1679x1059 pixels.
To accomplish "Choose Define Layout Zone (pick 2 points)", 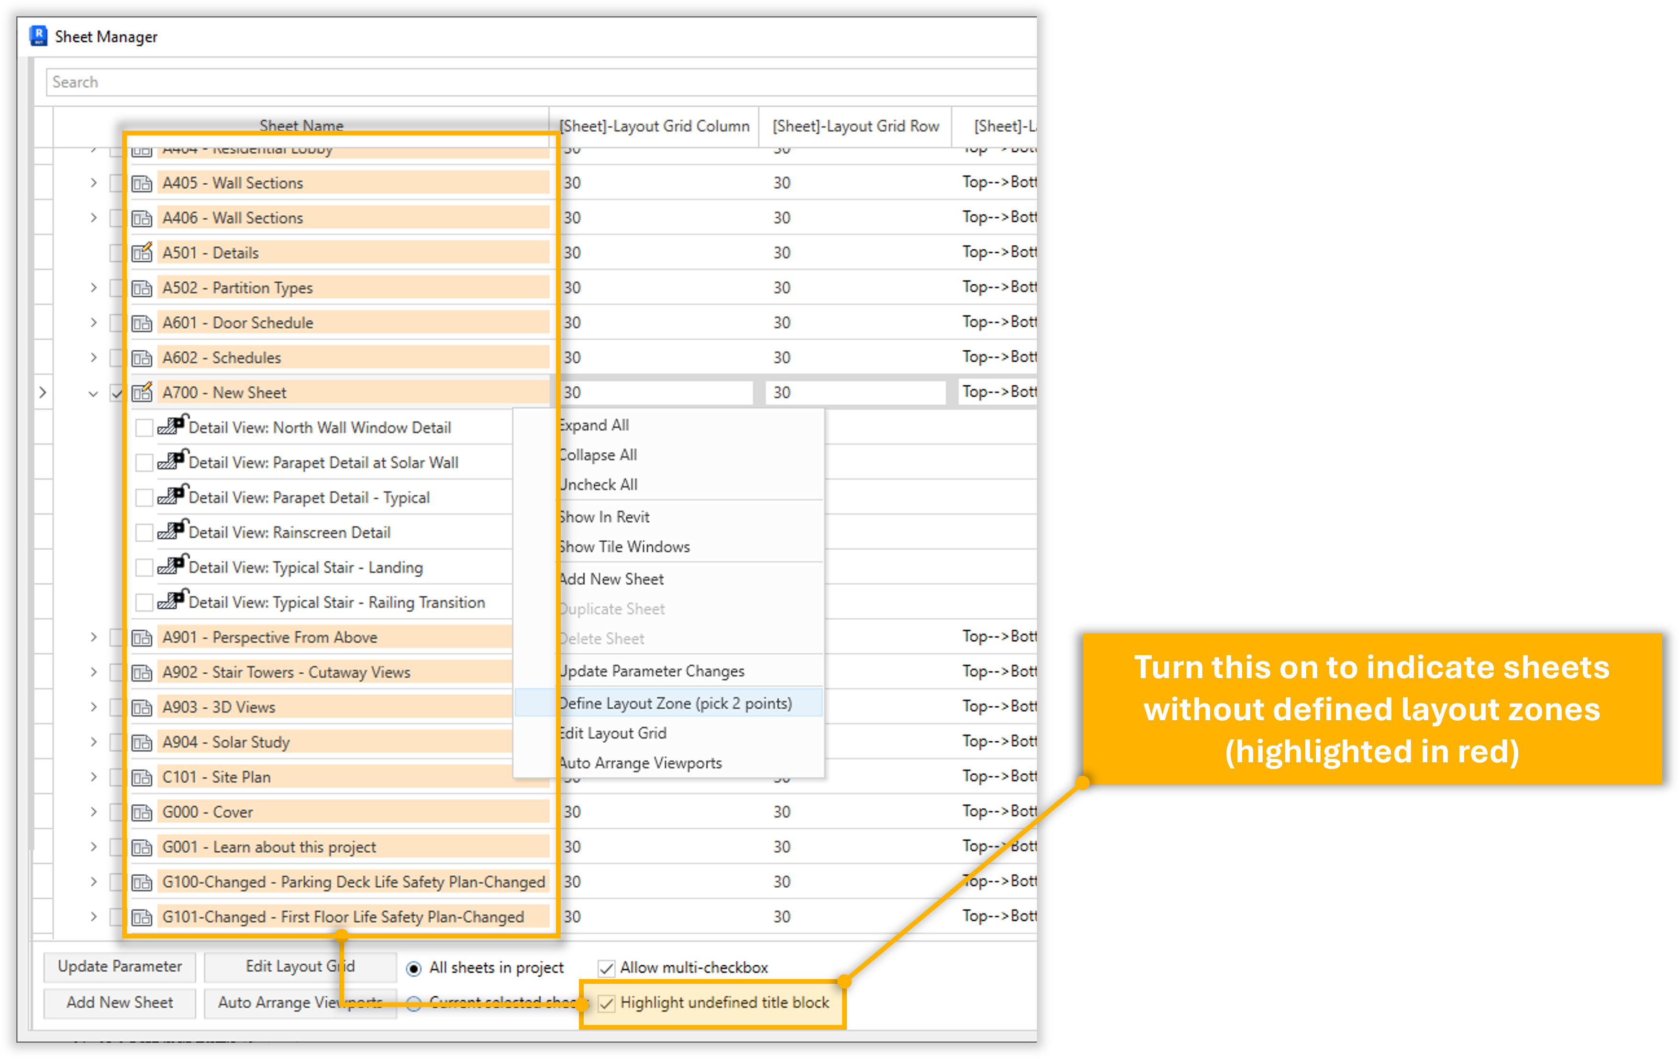I will [675, 703].
